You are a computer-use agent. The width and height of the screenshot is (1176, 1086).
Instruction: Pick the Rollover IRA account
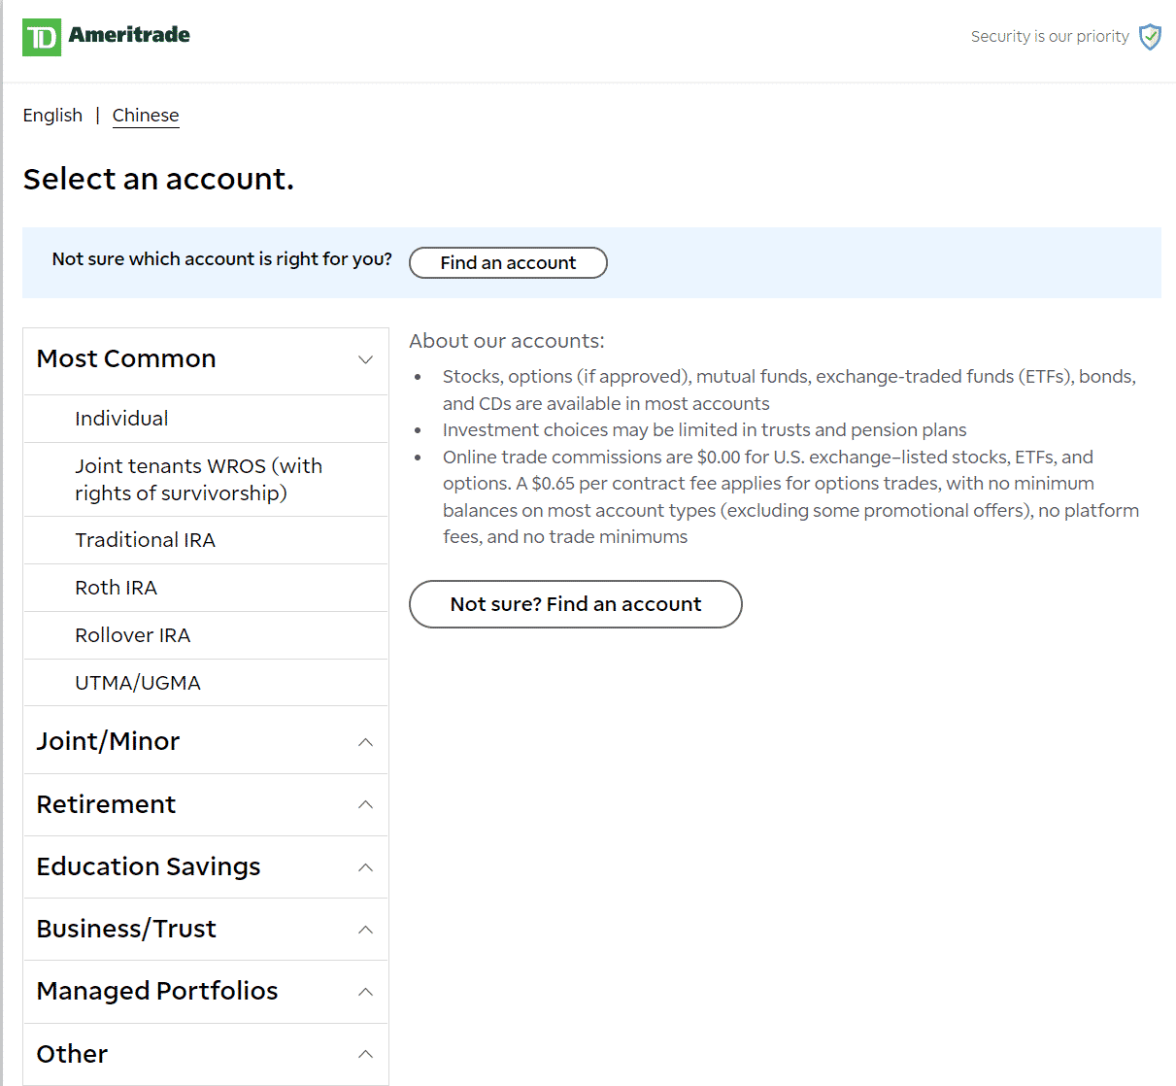(206, 635)
